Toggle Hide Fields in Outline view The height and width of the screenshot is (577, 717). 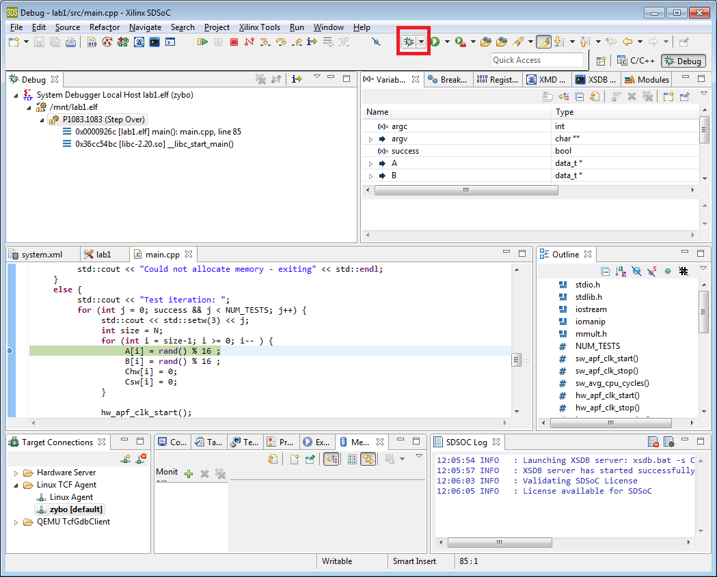coord(636,271)
